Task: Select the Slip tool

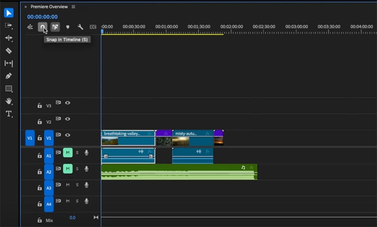Action: pyautogui.click(x=8, y=63)
